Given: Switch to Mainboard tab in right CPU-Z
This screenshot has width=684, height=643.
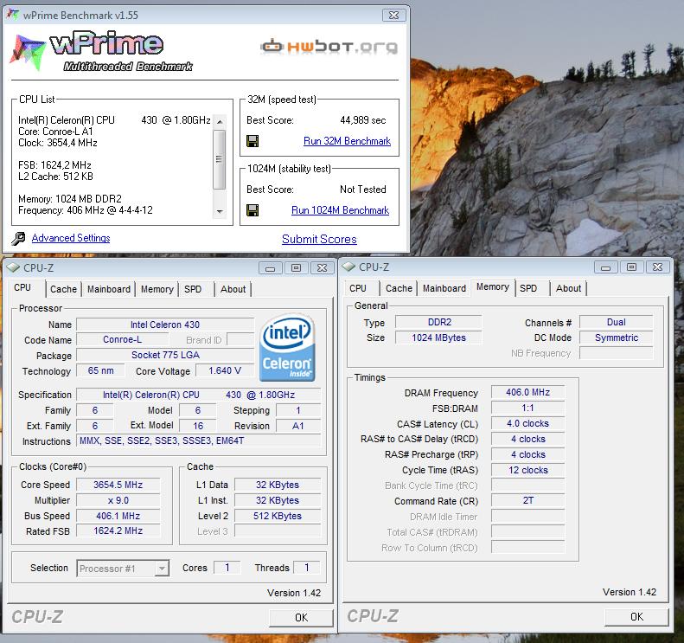Looking at the screenshot, I should 444,288.
